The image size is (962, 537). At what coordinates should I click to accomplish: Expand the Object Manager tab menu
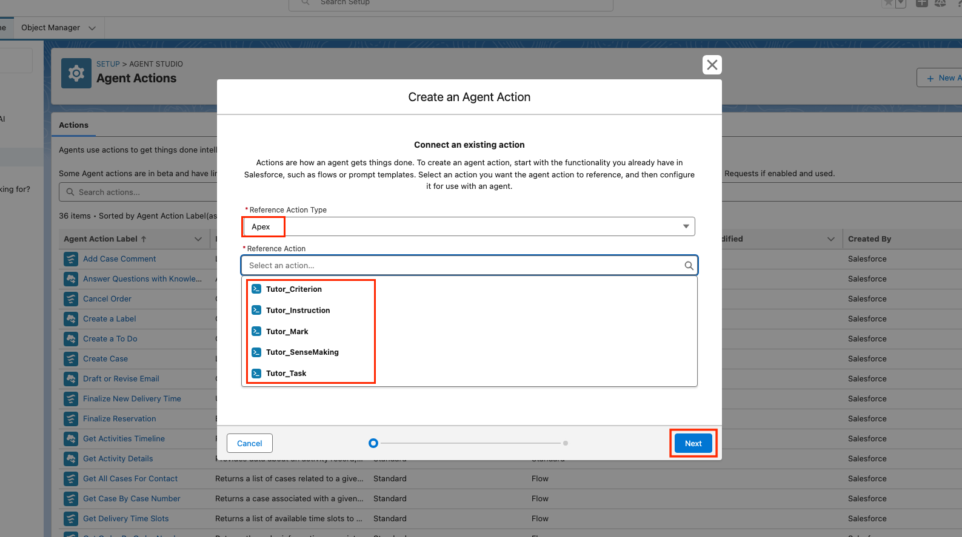(92, 28)
